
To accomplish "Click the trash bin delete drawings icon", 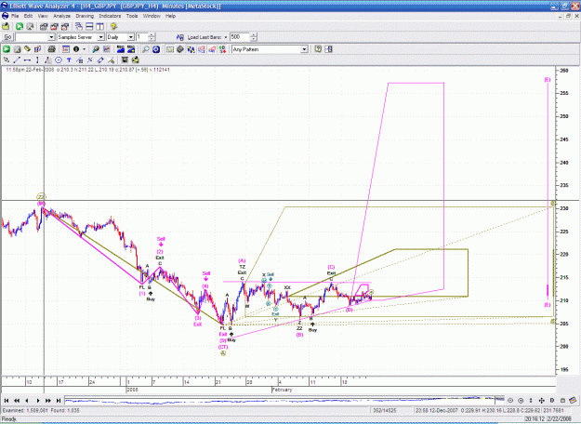I will tap(125, 60).
